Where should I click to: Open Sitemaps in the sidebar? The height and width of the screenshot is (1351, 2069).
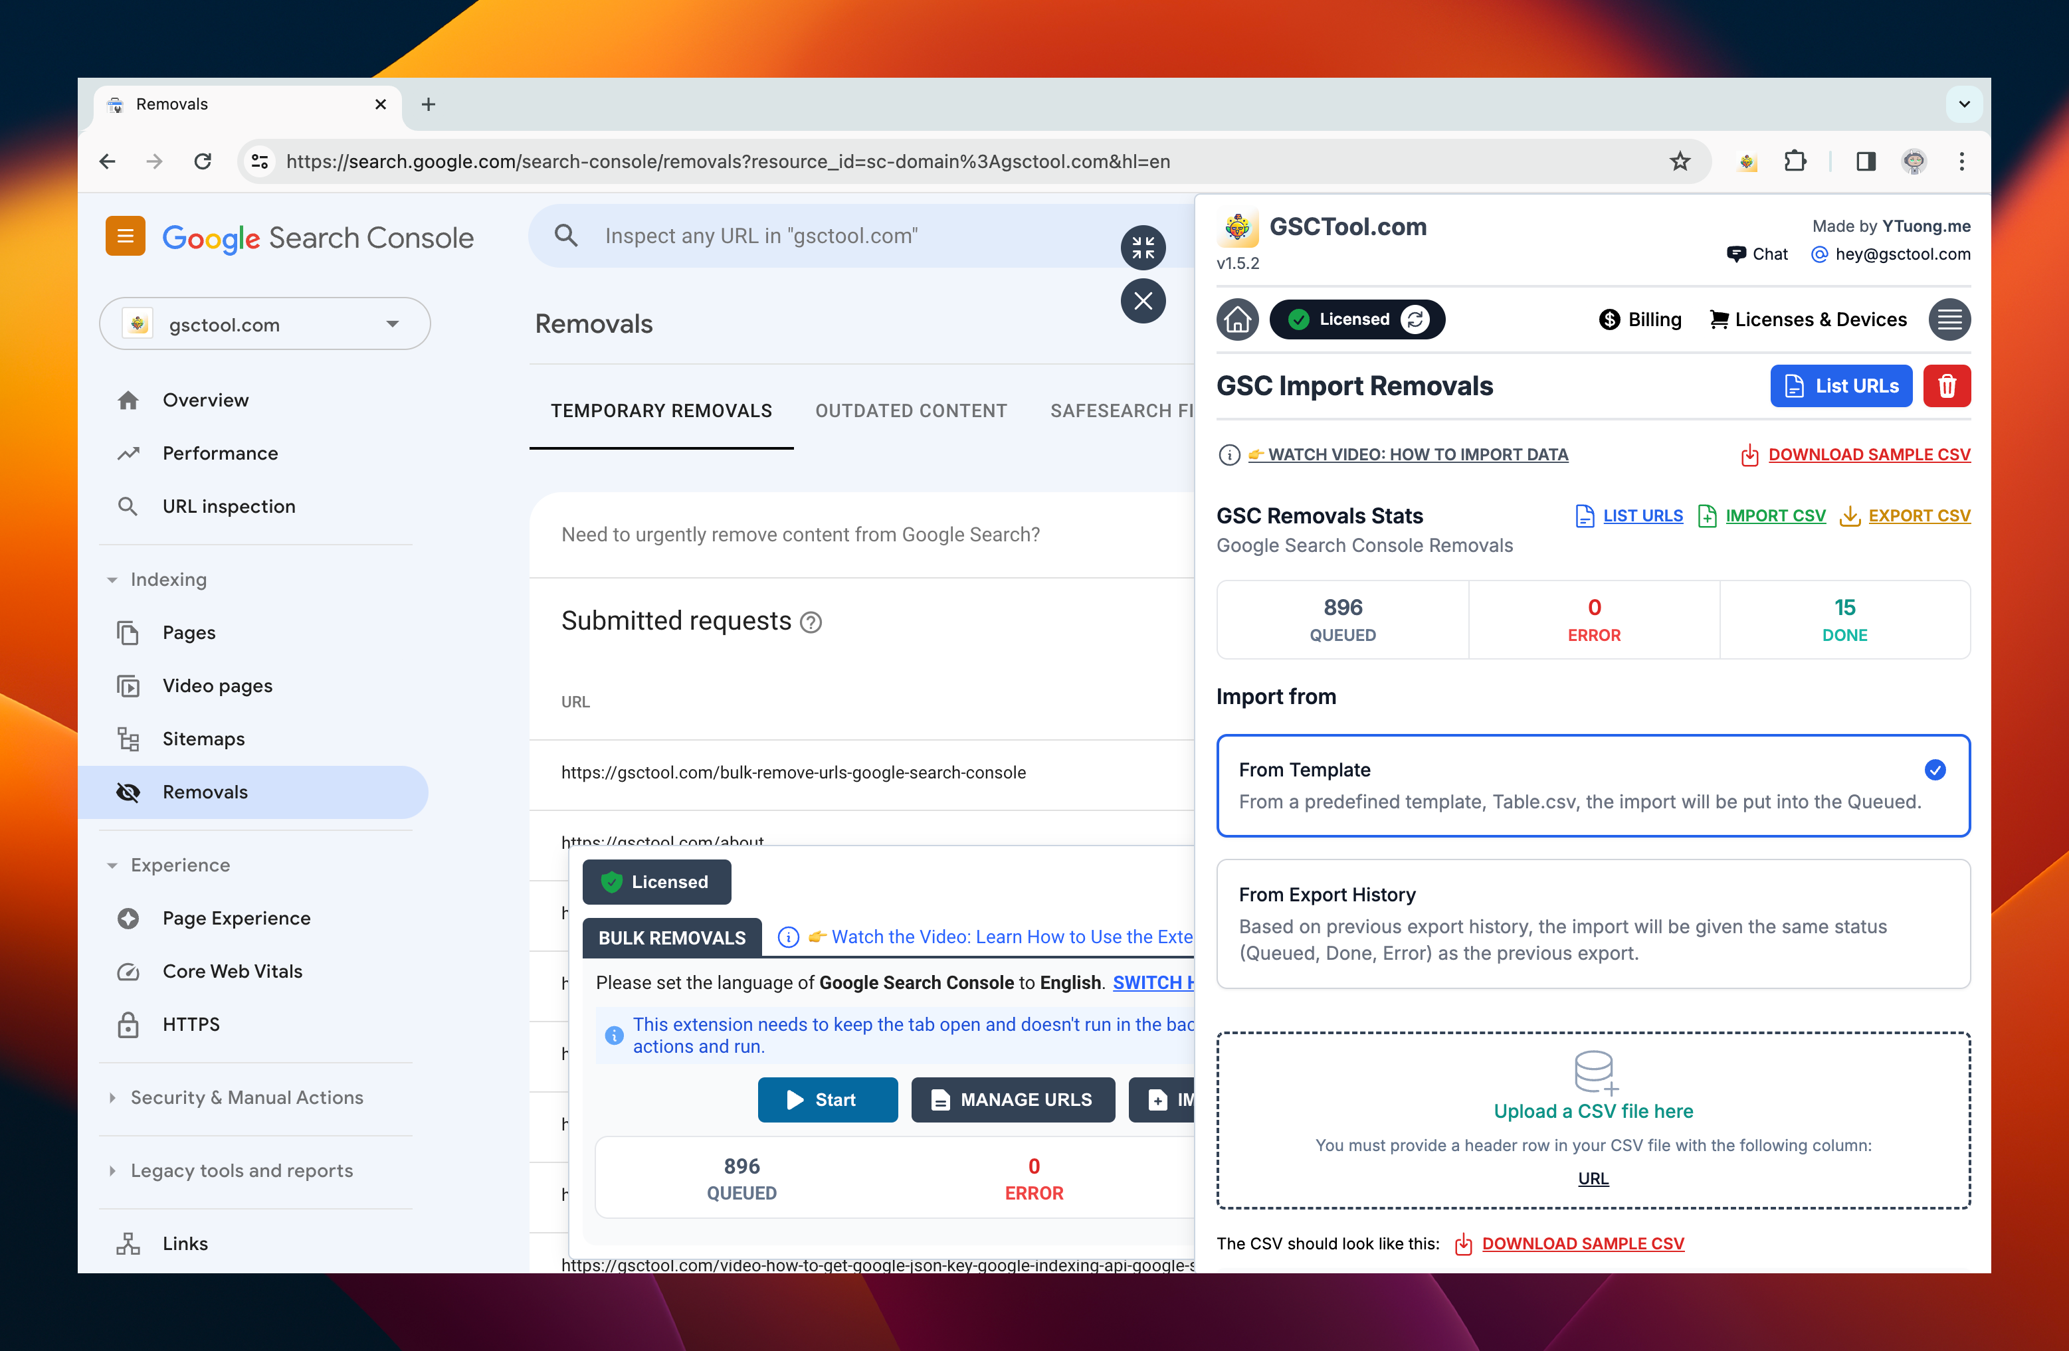(x=203, y=739)
